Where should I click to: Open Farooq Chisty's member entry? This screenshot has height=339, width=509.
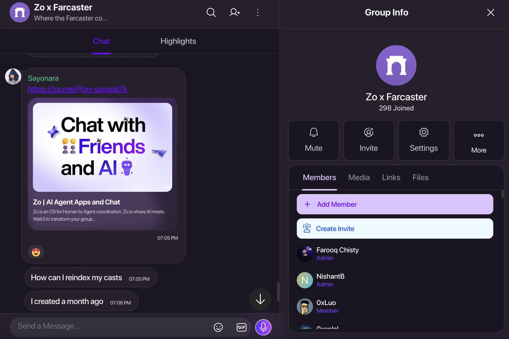[x=395, y=254]
